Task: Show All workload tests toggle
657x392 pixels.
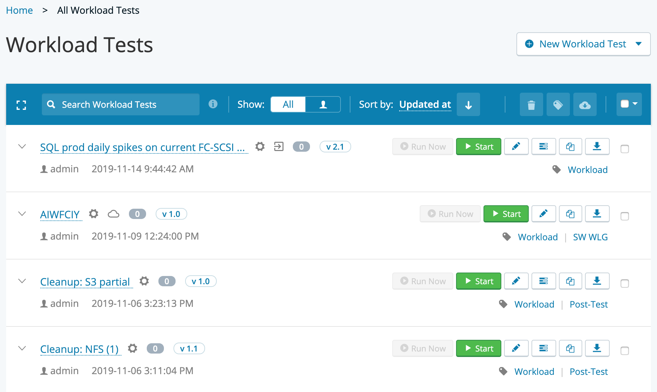Action: click(x=288, y=104)
